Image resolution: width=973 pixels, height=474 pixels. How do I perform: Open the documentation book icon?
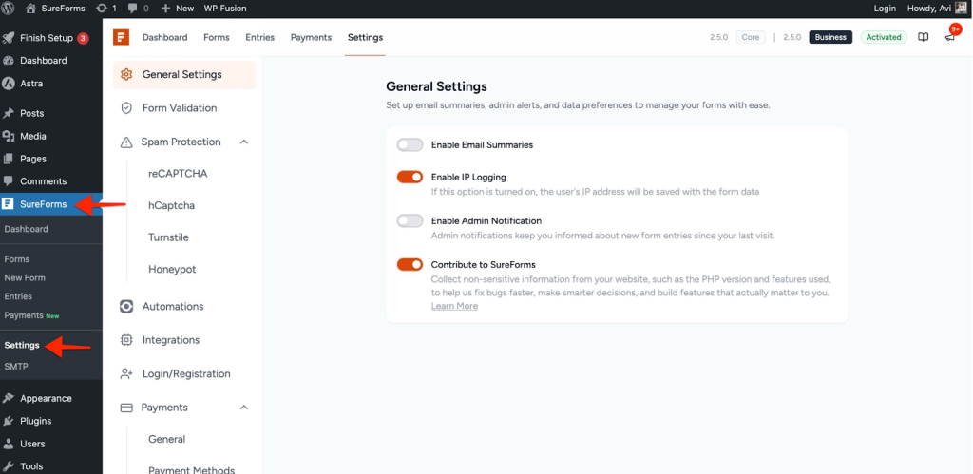point(924,37)
